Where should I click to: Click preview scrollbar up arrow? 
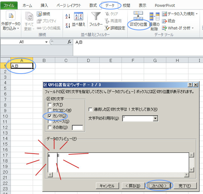click(x=191, y=155)
